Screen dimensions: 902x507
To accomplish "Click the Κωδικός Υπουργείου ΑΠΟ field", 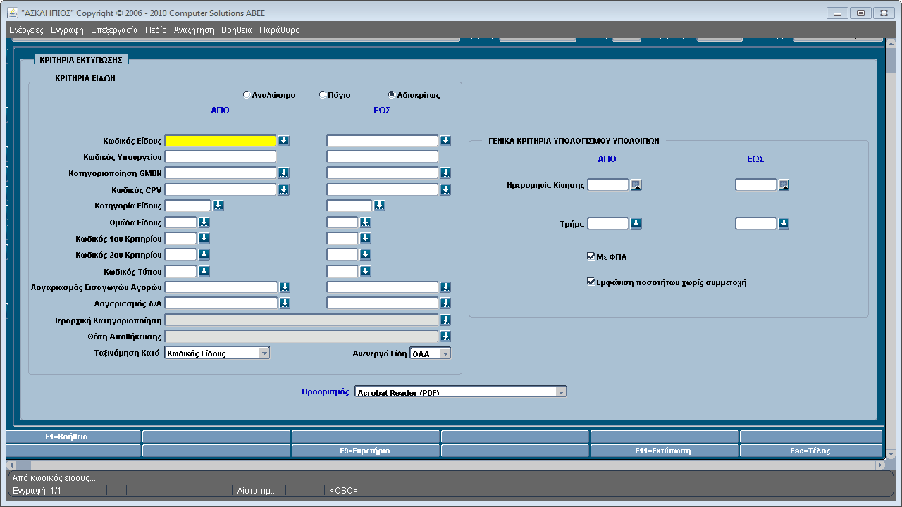I will [x=220, y=156].
